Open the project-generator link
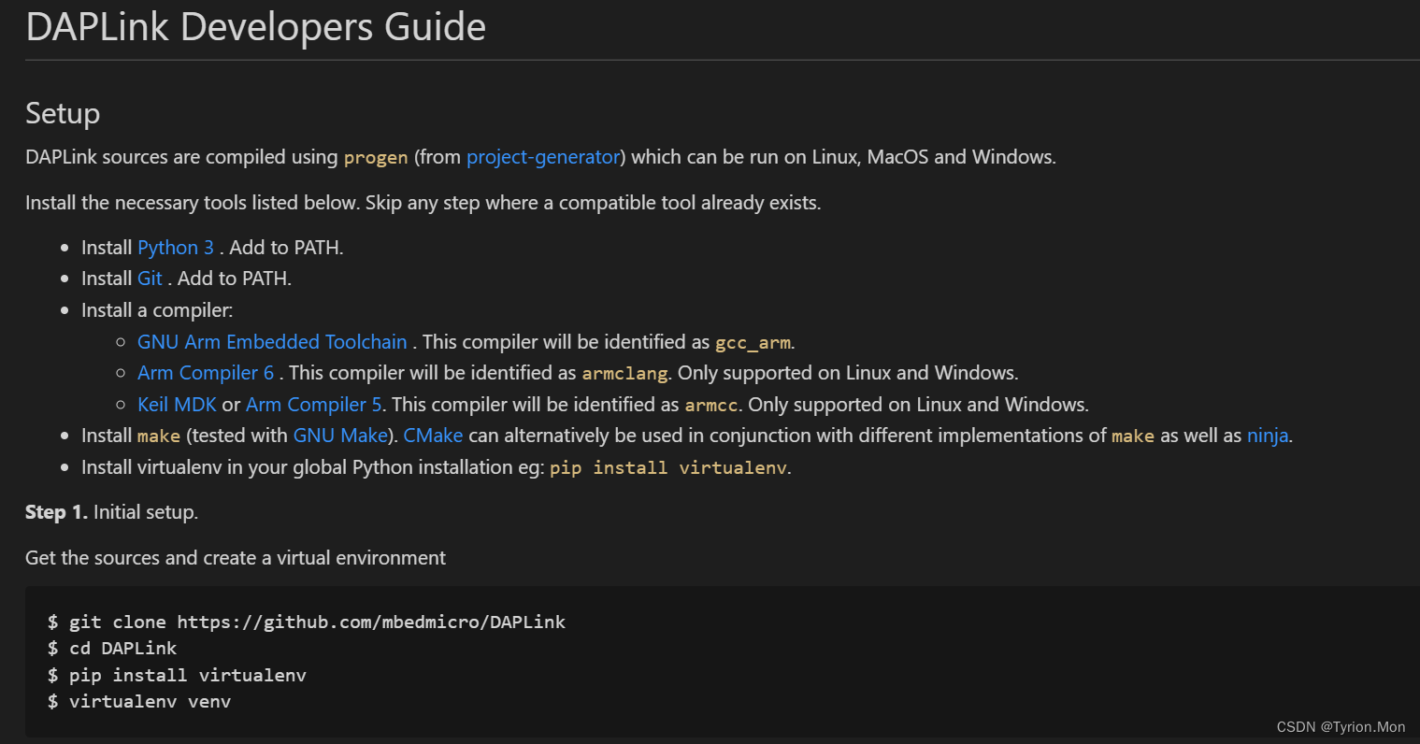 click(543, 157)
